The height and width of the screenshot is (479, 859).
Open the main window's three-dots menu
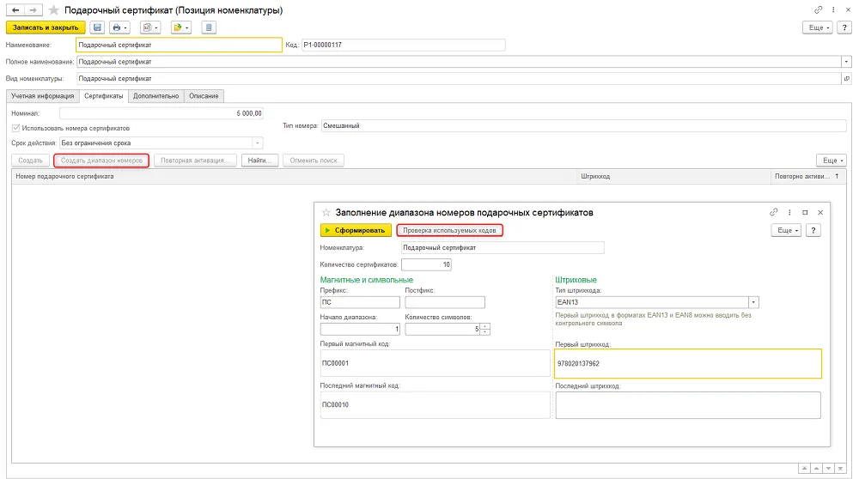pyautogui.click(x=833, y=9)
